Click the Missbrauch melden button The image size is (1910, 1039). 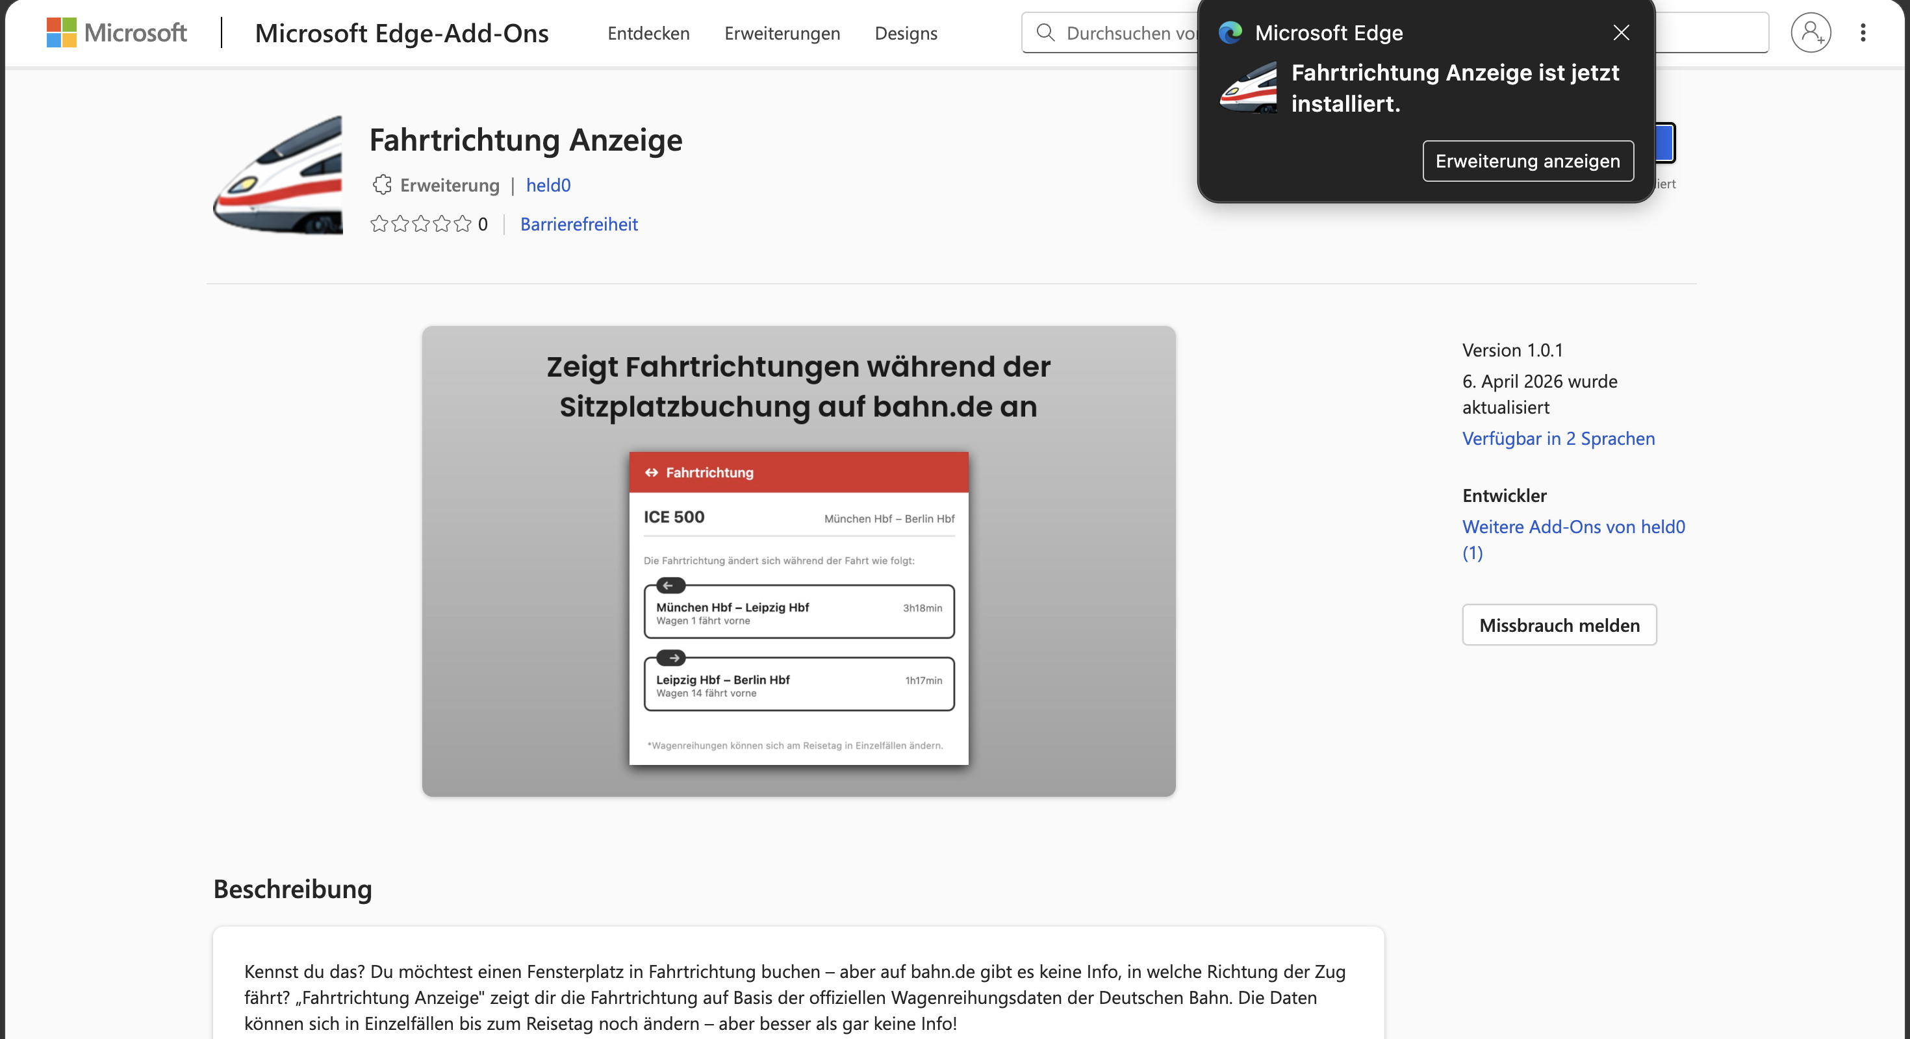(1559, 625)
